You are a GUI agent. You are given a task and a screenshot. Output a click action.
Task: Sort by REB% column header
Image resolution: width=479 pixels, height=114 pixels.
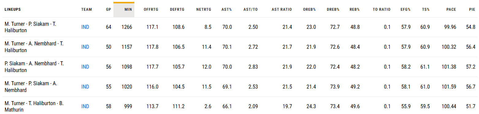[x=354, y=9]
